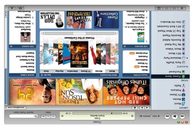Switch to Rock tab in New Releases
The width and height of the screenshot is (194, 128).
point(46,71)
